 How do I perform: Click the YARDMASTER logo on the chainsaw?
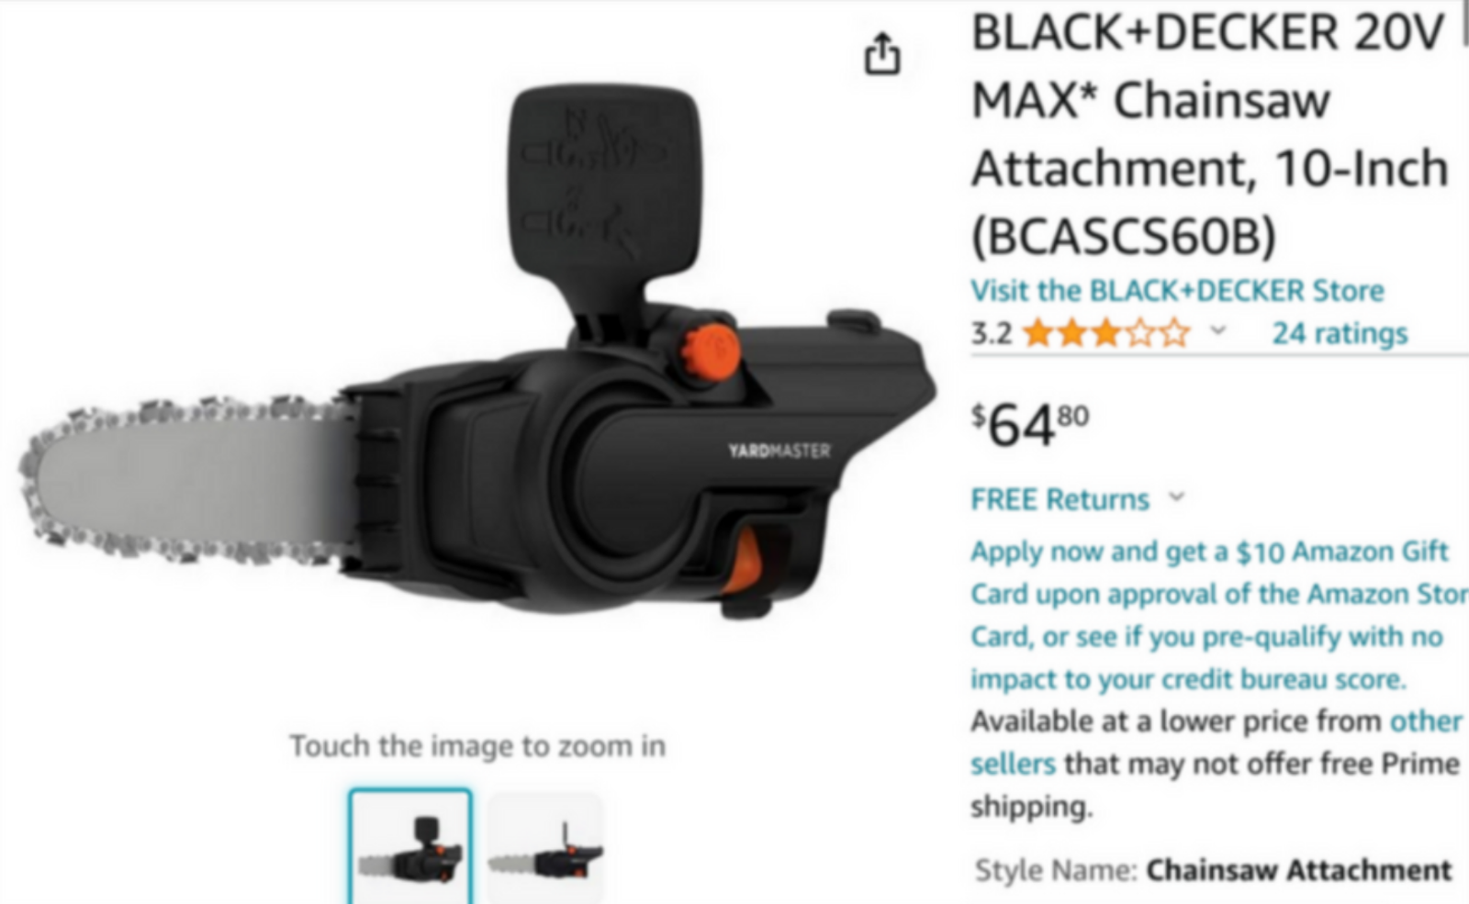click(779, 451)
